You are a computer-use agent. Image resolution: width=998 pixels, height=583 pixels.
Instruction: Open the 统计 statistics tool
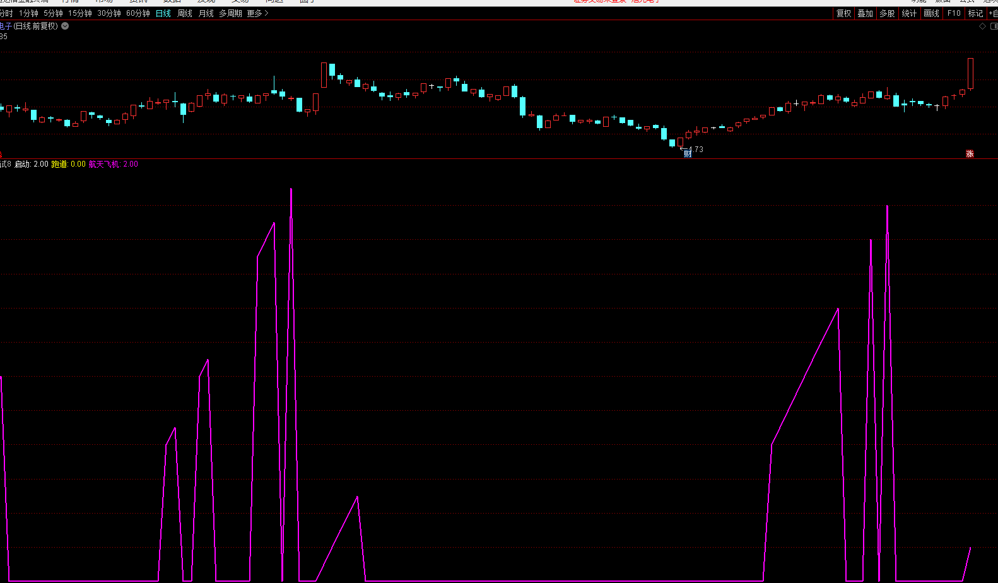(909, 13)
